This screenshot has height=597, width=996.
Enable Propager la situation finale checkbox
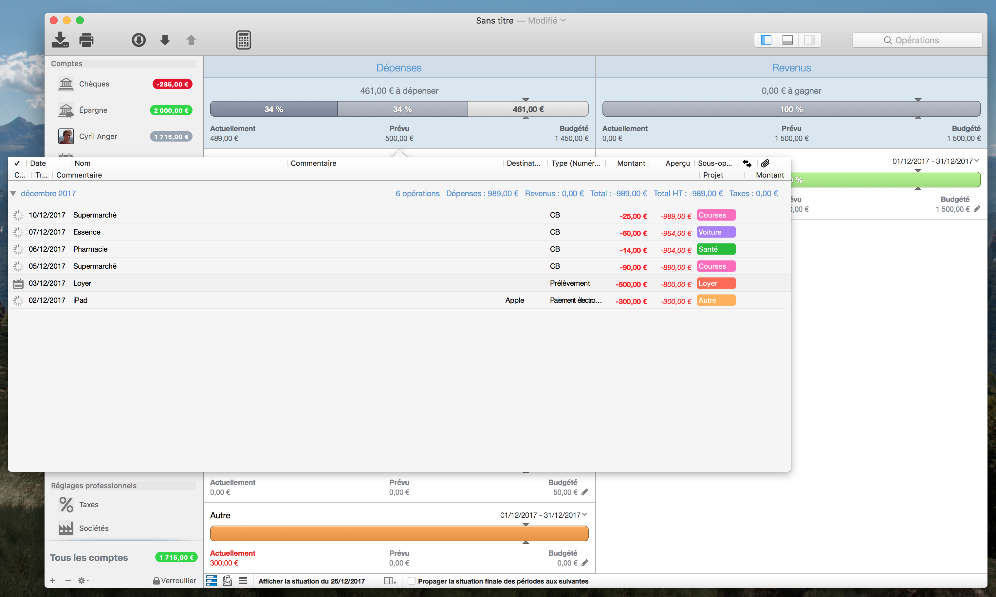point(411,581)
